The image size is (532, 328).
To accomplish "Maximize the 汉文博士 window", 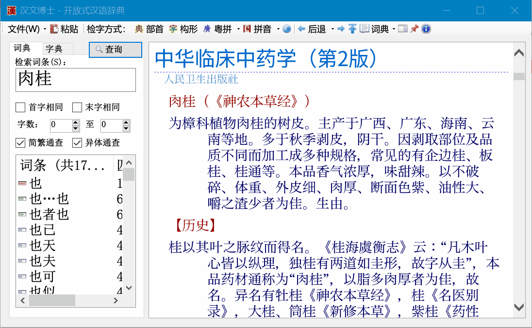I will click(x=480, y=11).
